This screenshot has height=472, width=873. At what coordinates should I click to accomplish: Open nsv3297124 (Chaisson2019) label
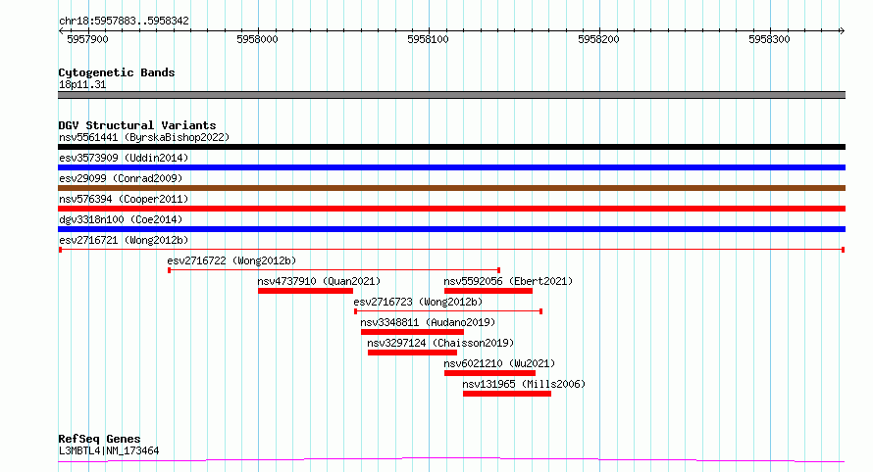(x=440, y=343)
